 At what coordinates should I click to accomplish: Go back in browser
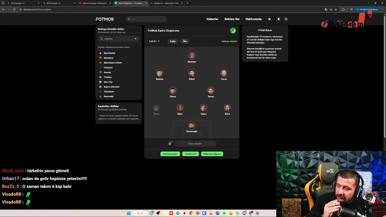[3, 9]
